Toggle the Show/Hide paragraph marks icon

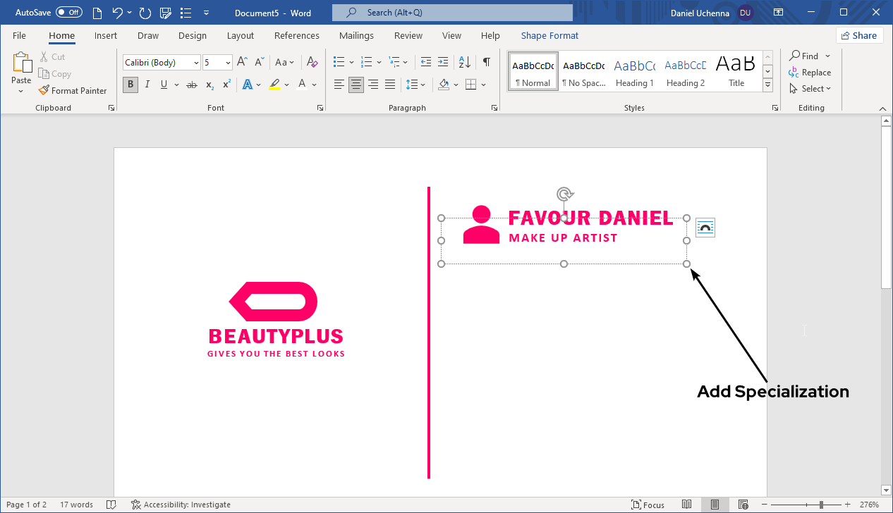click(485, 62)
